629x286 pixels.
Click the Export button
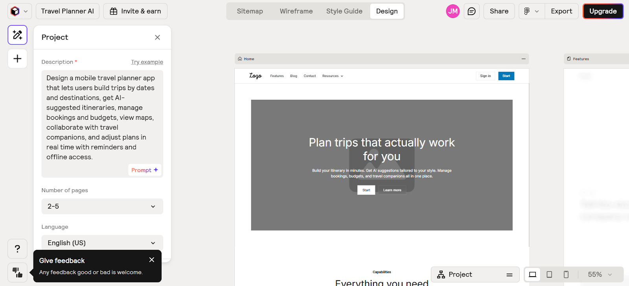[561, 11]
